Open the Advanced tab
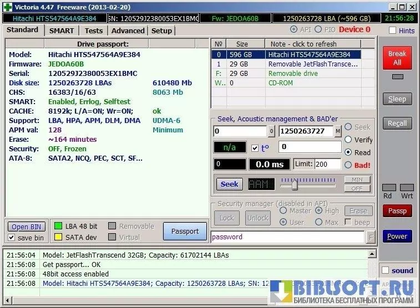Image resolution: width=420 pixels, height=308 pixels. tap(128, 31)
